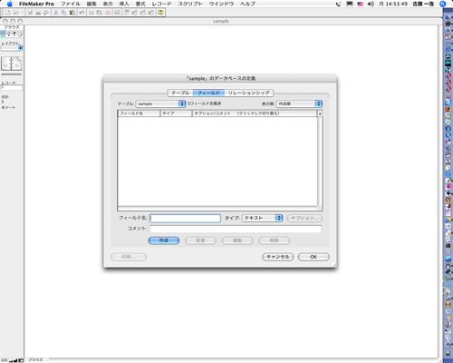Image resolution: width=453 pixels, height=363 pixels.
Task: Open the 表示 menu
Action: tap(108, 4)
